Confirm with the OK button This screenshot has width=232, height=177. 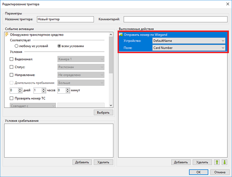pos(198,172)
